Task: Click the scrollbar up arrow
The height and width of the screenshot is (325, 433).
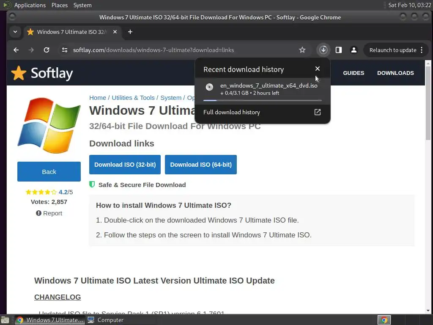Action: tap(428, 63)
